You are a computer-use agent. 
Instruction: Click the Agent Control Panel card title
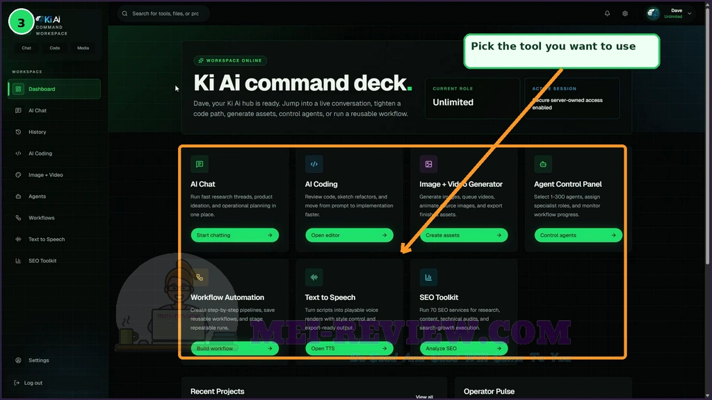(567, 184)
